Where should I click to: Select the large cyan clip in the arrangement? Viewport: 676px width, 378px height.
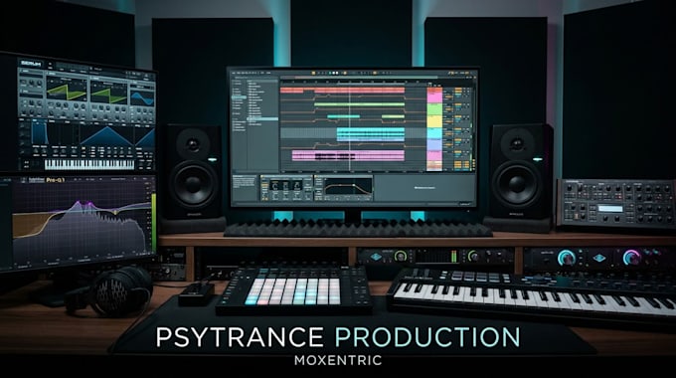371,134
